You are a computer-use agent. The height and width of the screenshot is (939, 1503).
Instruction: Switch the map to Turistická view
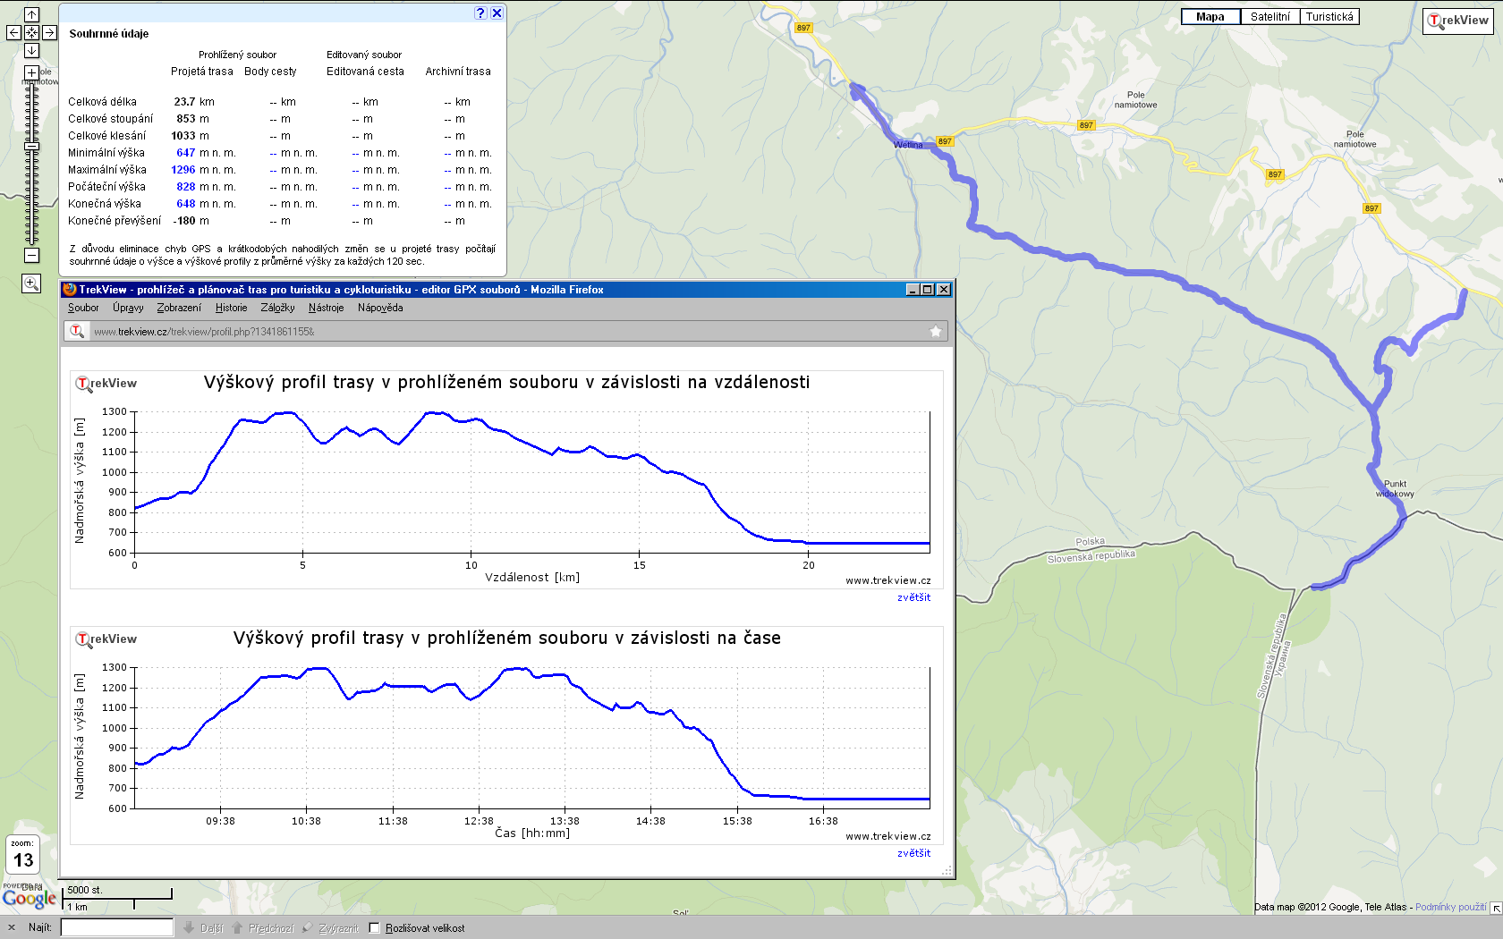[x=1329, y=17]
